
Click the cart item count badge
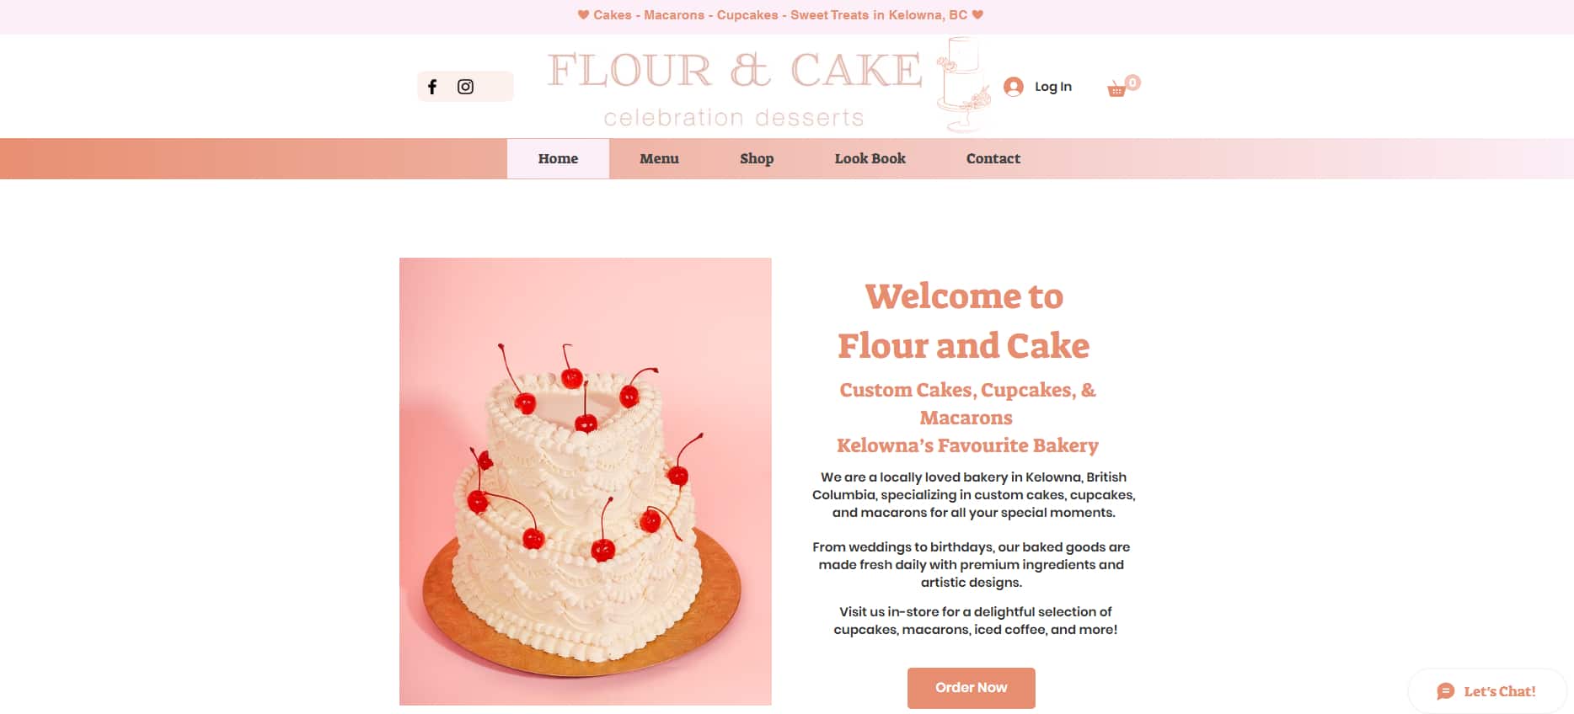(x=1132, y=83)
